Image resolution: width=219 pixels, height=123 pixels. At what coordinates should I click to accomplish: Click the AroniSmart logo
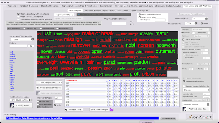[x=199, y=117]
